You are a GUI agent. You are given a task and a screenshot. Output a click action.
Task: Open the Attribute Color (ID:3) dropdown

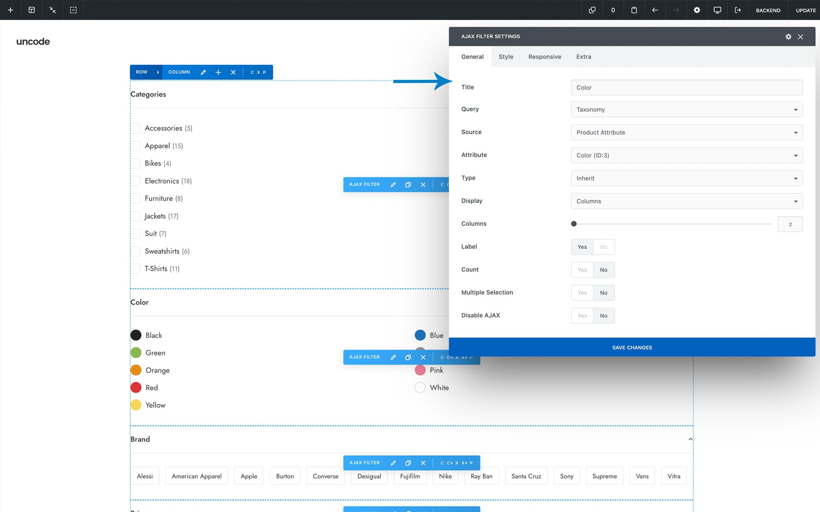coord(686,155)
